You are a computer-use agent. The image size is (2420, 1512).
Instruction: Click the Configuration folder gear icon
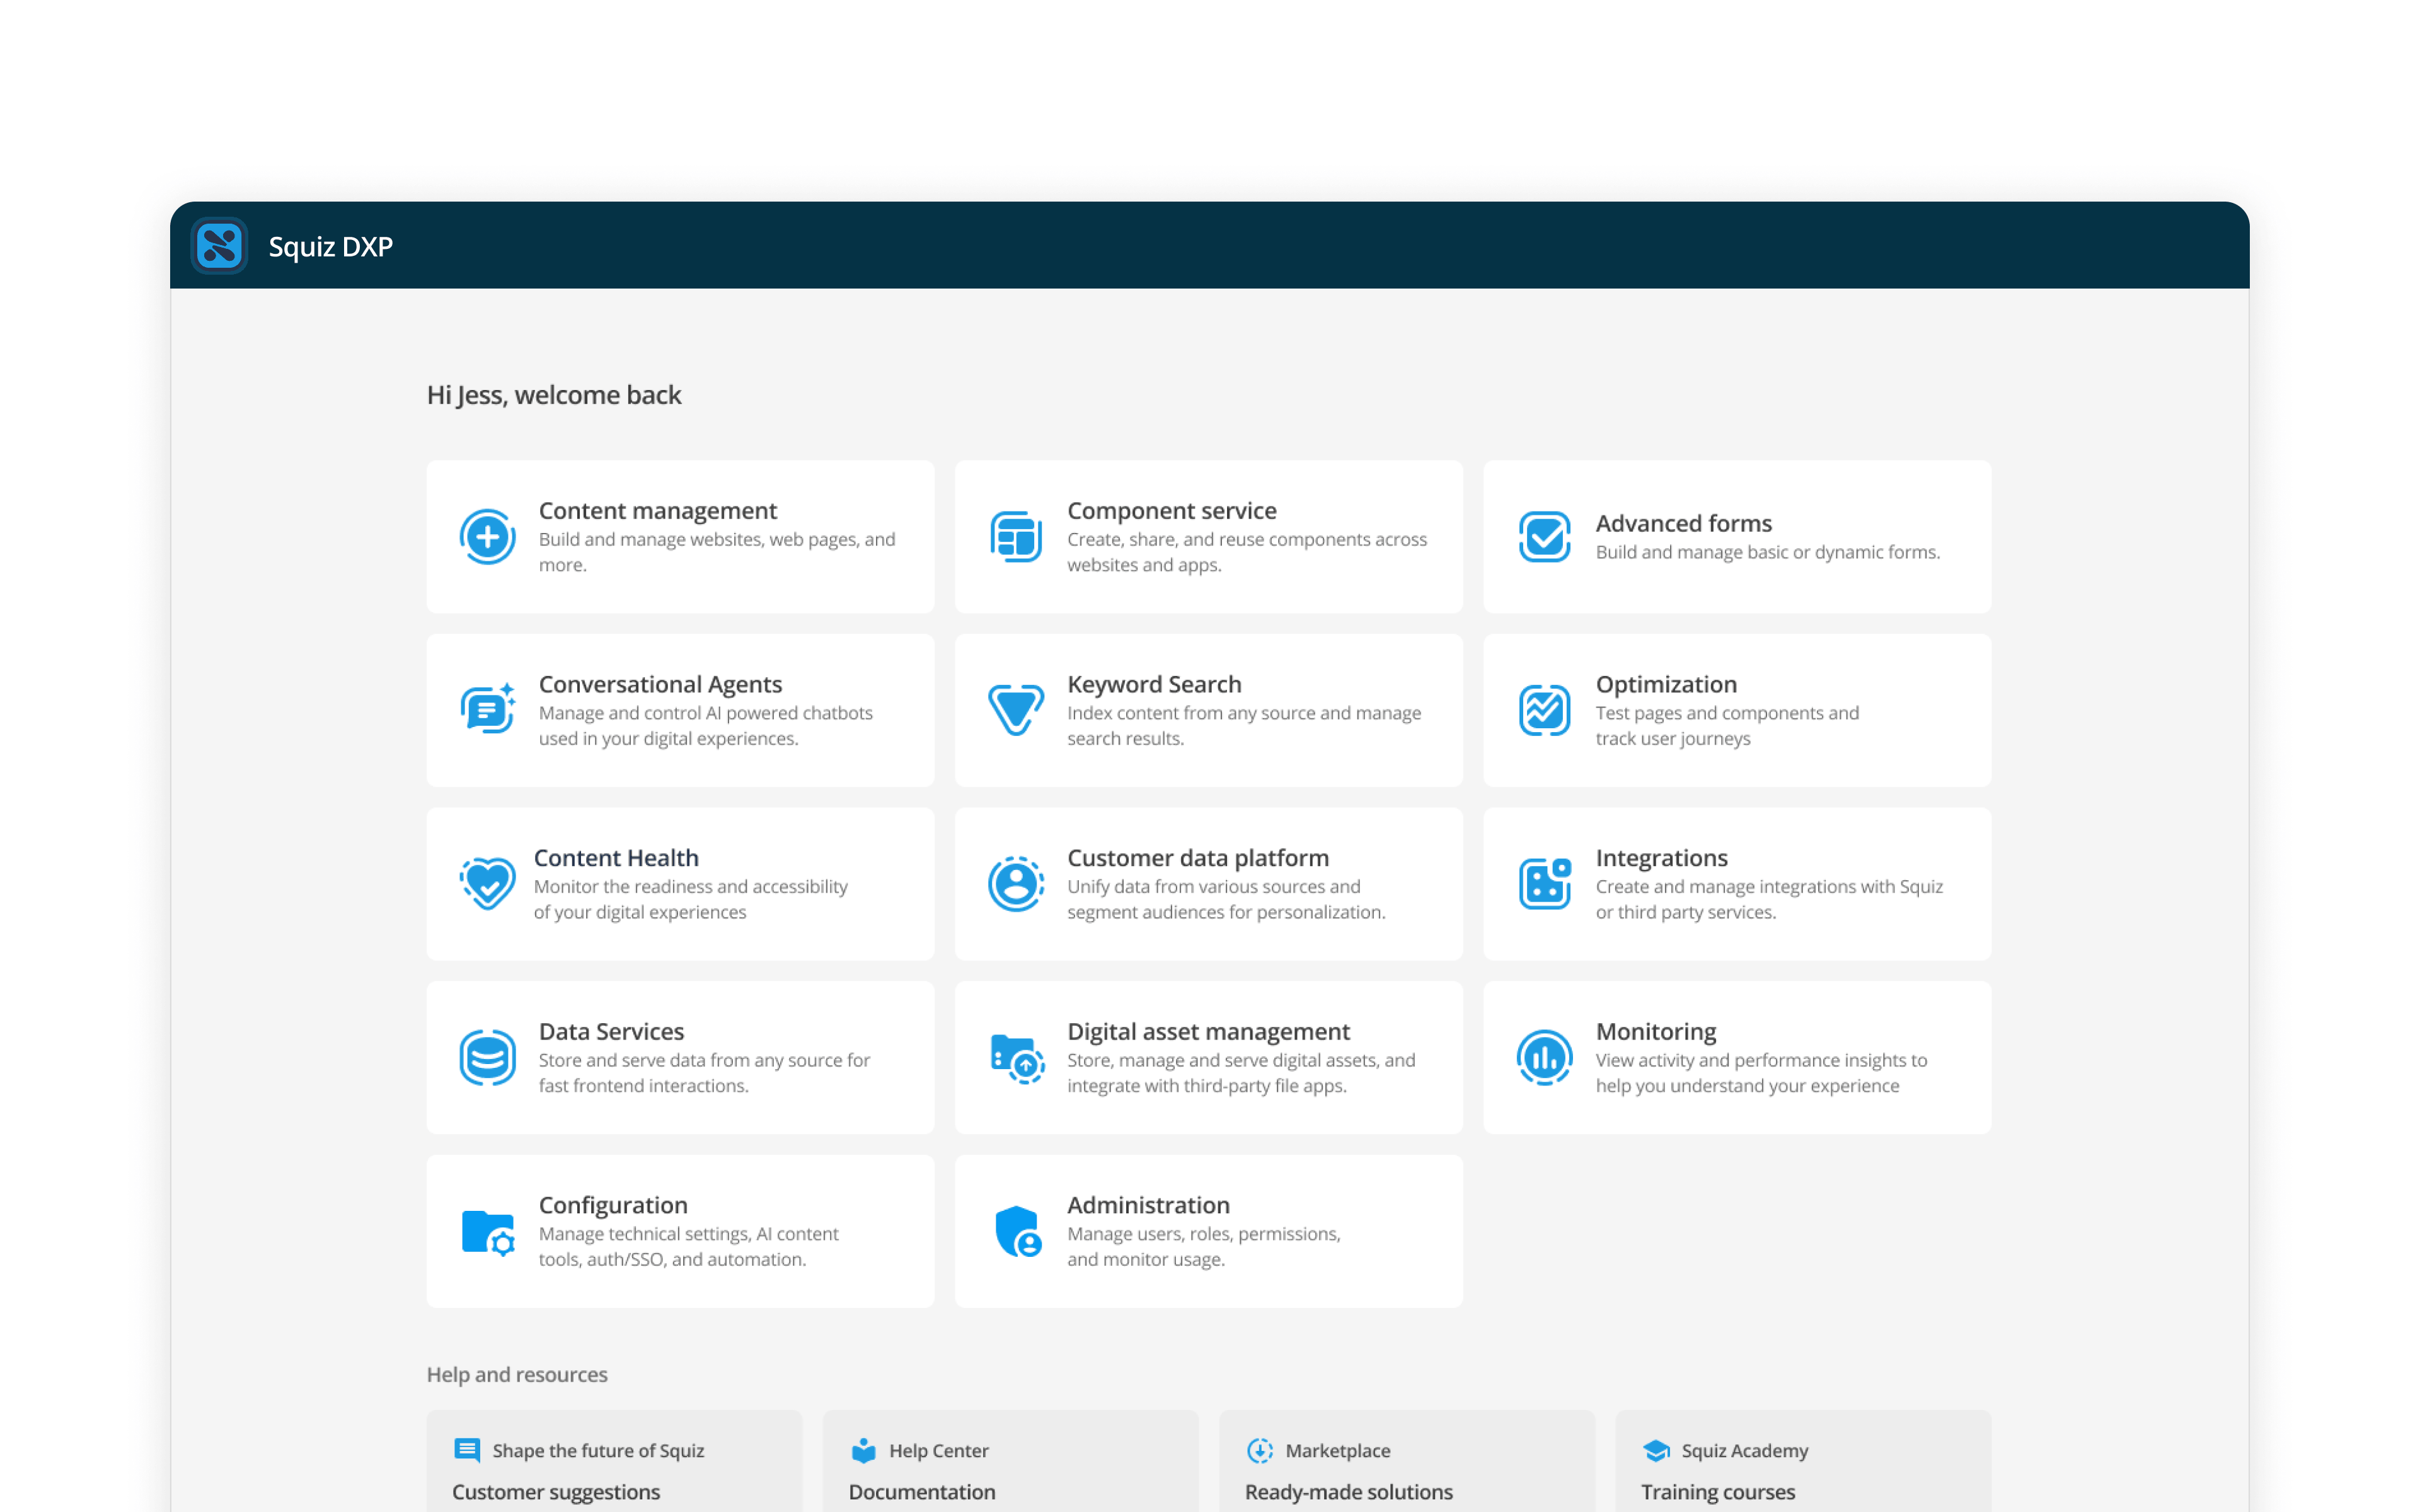[487, 1231]
